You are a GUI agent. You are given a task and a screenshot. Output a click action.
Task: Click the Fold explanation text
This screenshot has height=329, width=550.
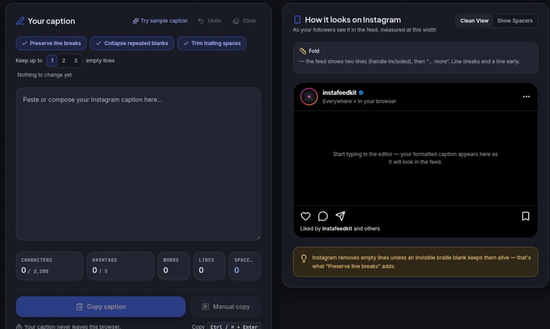pos(409,62)
